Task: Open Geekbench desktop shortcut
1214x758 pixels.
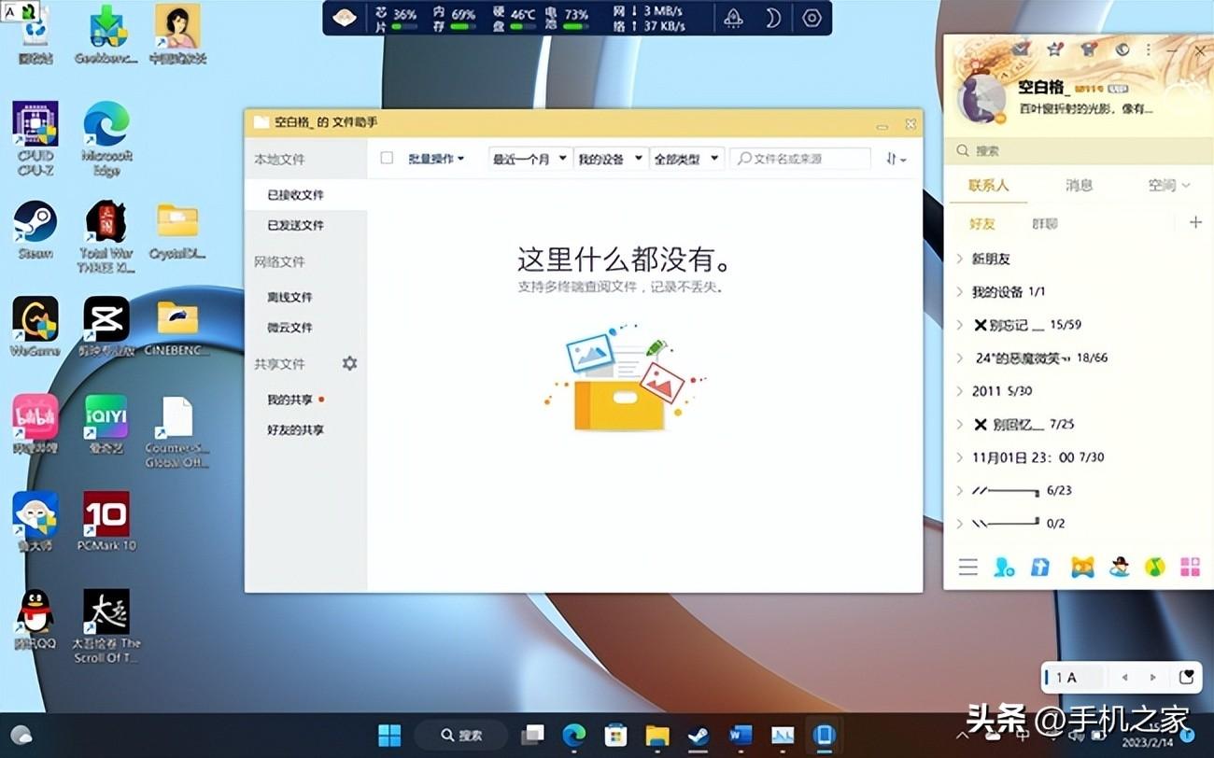Action: [x=106, y=35]
